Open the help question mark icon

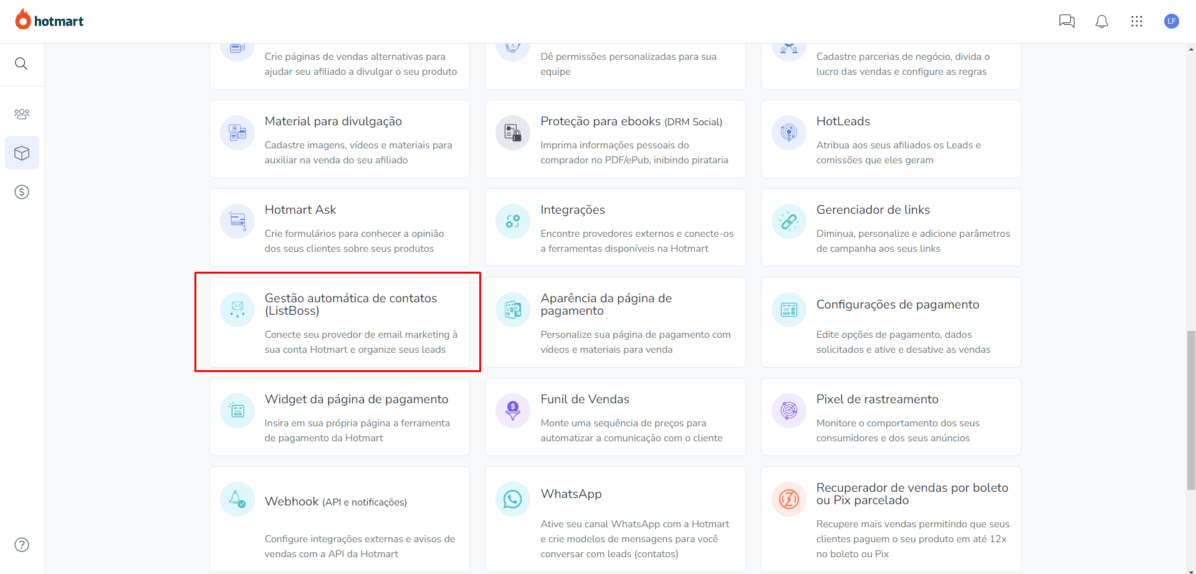(x=22, y=545)
